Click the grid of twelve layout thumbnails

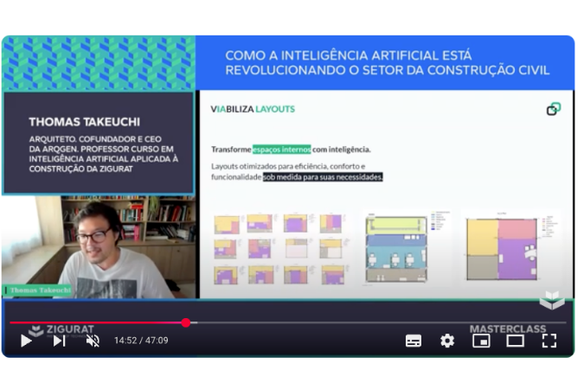[281, 248]
